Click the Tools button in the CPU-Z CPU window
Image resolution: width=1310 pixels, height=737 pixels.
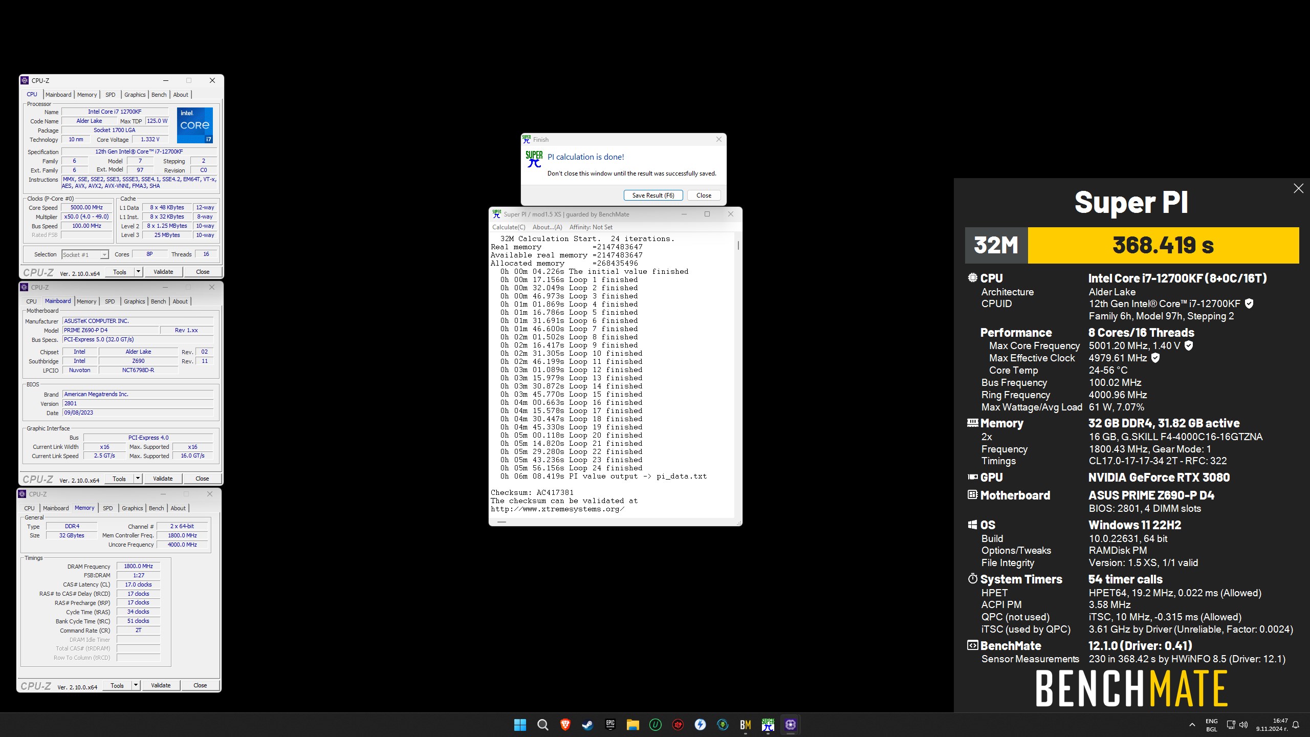tap(120, 272)
